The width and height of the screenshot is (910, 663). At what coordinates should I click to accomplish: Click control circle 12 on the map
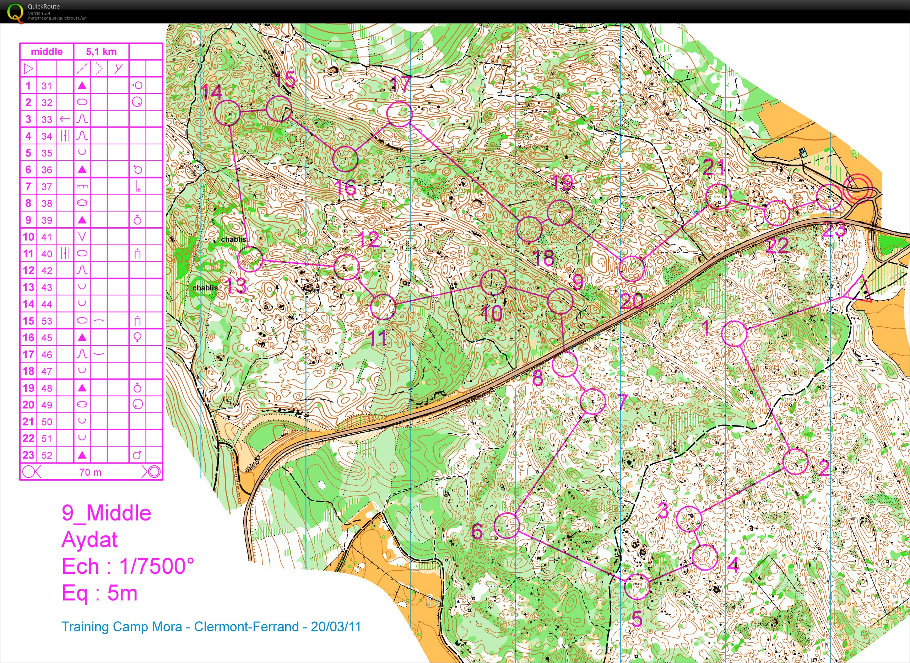[x=347, y=267]
